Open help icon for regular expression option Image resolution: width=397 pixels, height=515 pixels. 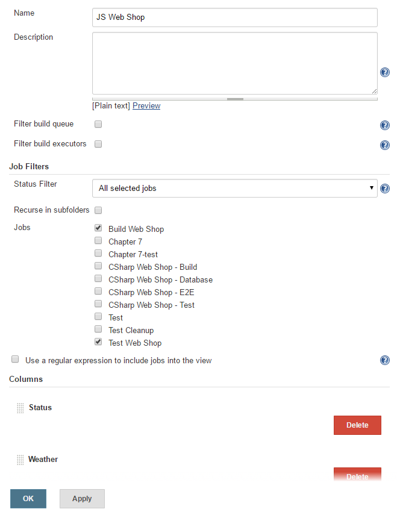[x=384, y=360]
